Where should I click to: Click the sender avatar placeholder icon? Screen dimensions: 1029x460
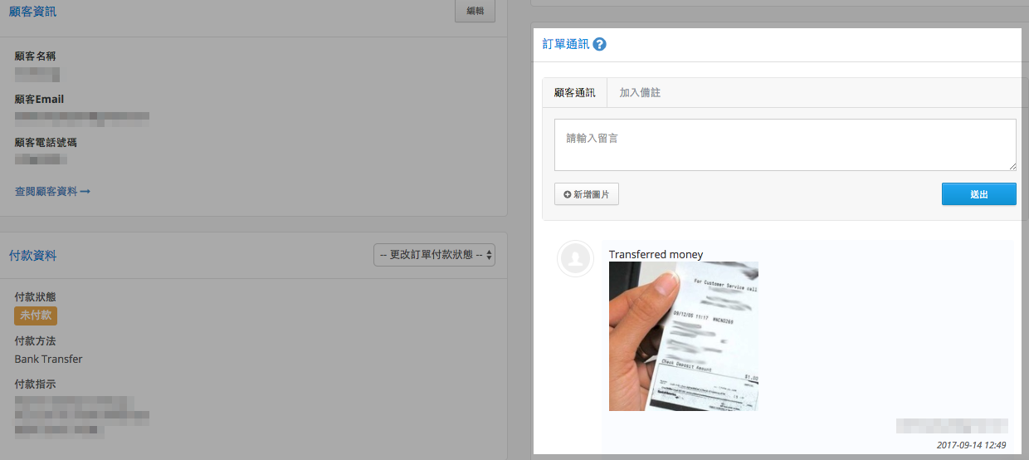575,259
